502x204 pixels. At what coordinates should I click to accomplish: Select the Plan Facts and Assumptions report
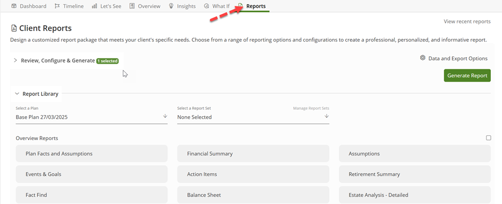coord(91,153)
